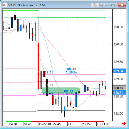This screenshot has width=129, height=129.
Task: Click the 0.07 % annotation text
Action: click(x=68, y=94)
